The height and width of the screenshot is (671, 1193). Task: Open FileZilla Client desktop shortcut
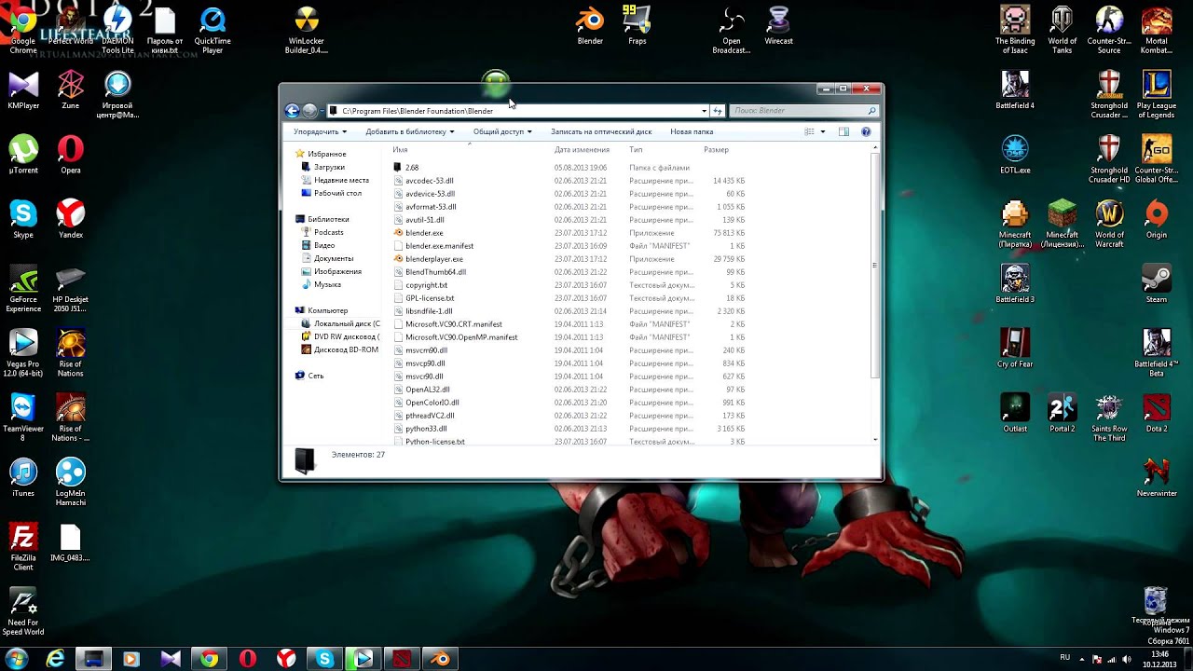click(23, 547)
